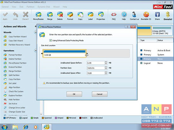Open the Windows Start button
The height and width of the screenshot is (130, 174).
point(4,127)
